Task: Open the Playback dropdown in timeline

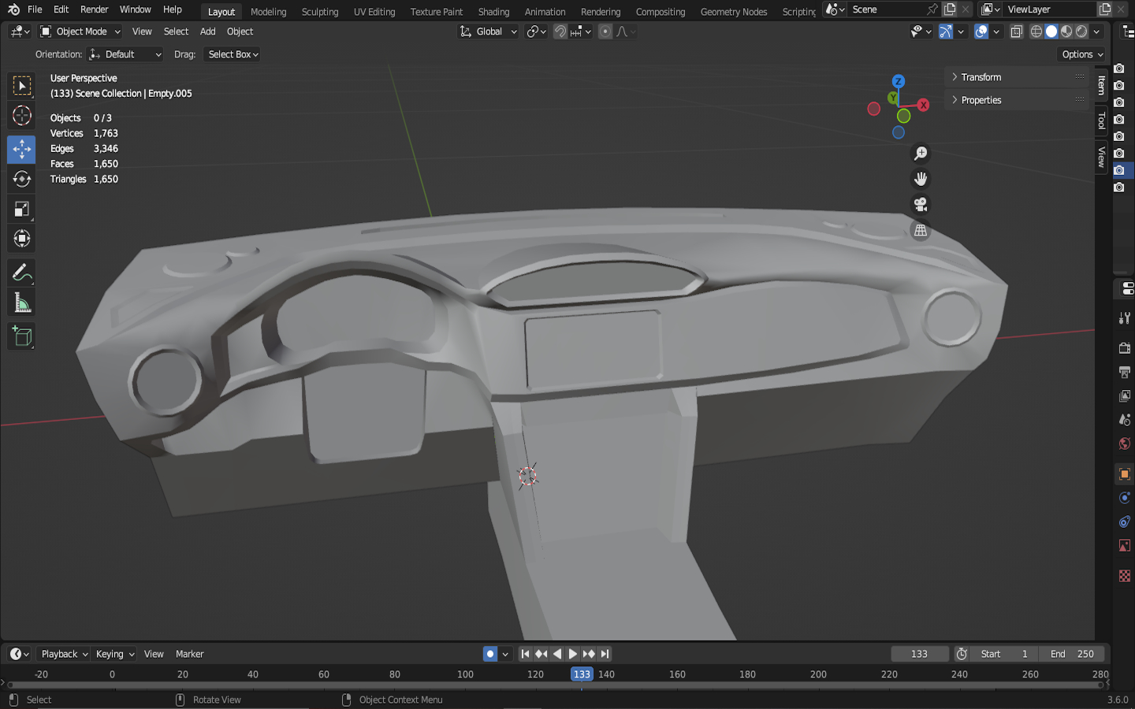Action: tap(64, 654)
